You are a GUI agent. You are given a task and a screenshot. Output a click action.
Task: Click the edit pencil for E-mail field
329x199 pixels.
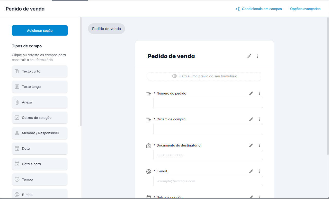[x=251, y=171]
